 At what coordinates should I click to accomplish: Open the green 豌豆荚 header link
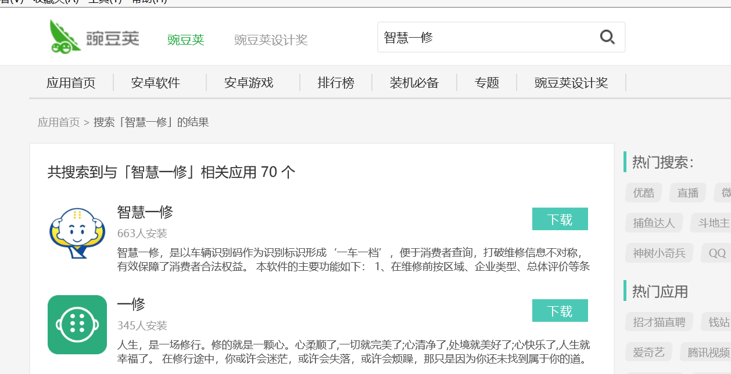186,40
